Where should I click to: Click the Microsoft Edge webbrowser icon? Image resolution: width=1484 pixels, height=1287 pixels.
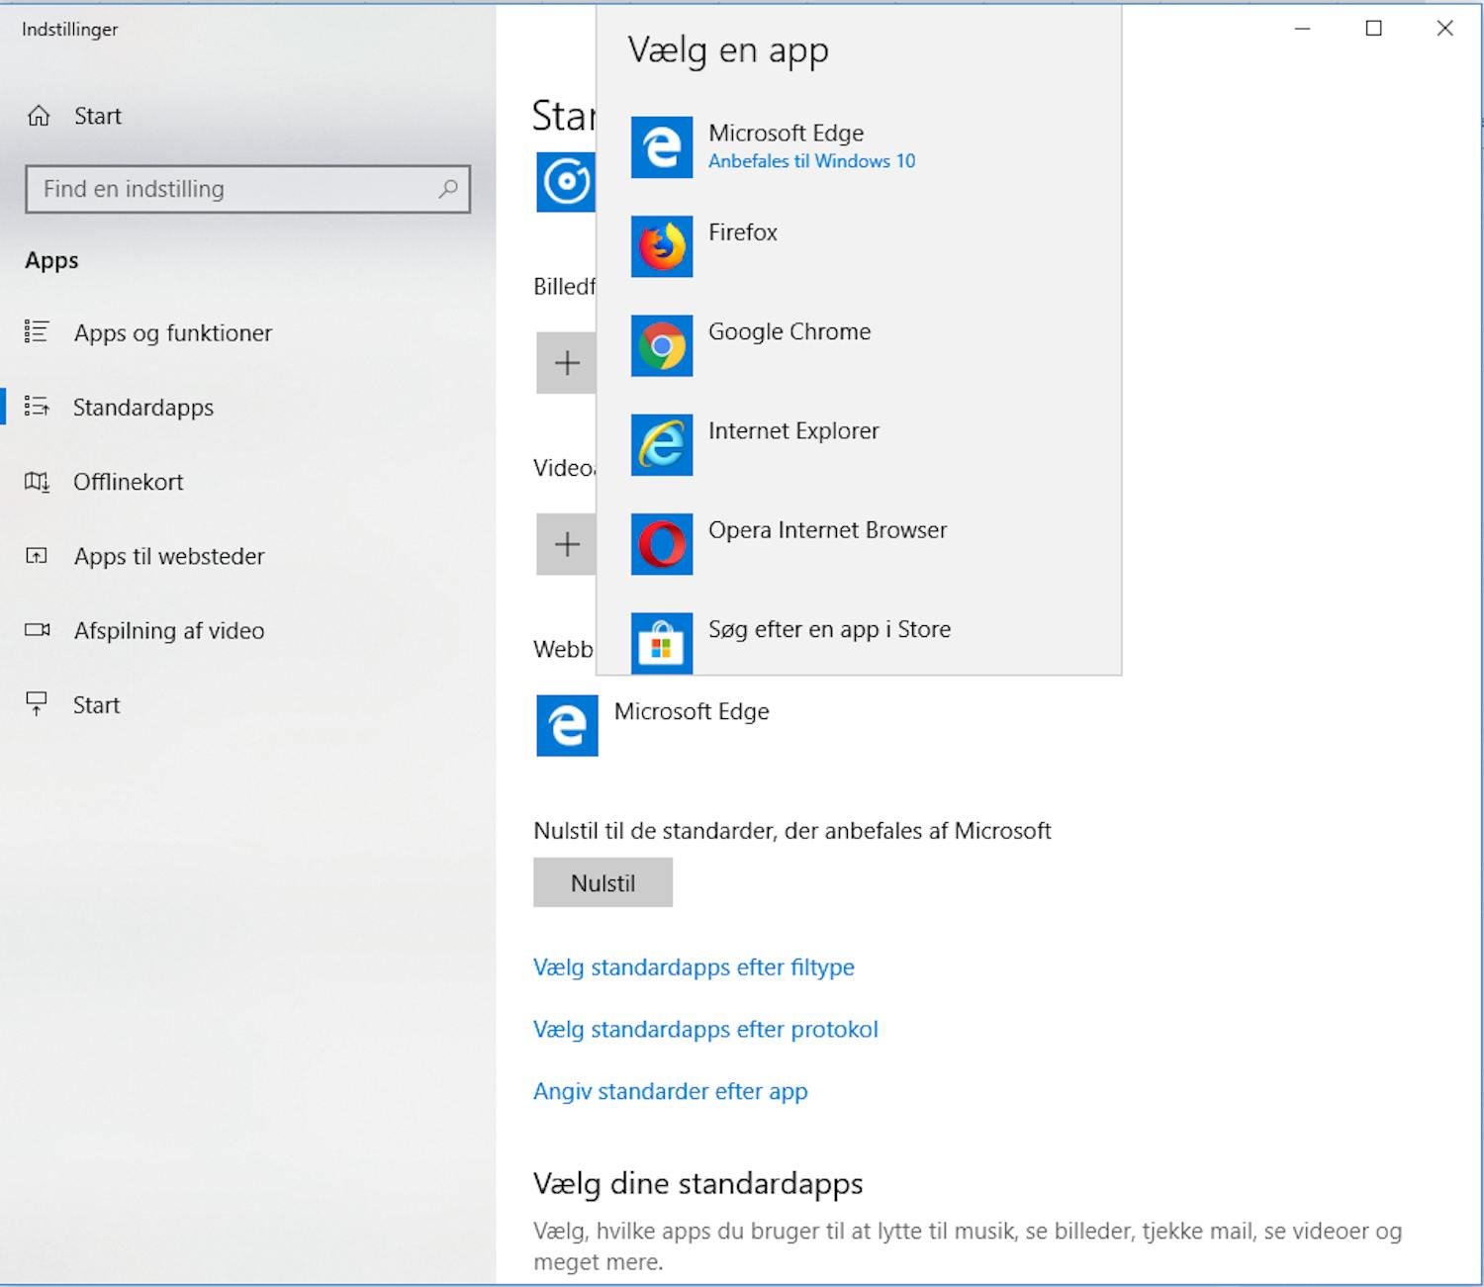coord(566,725)
